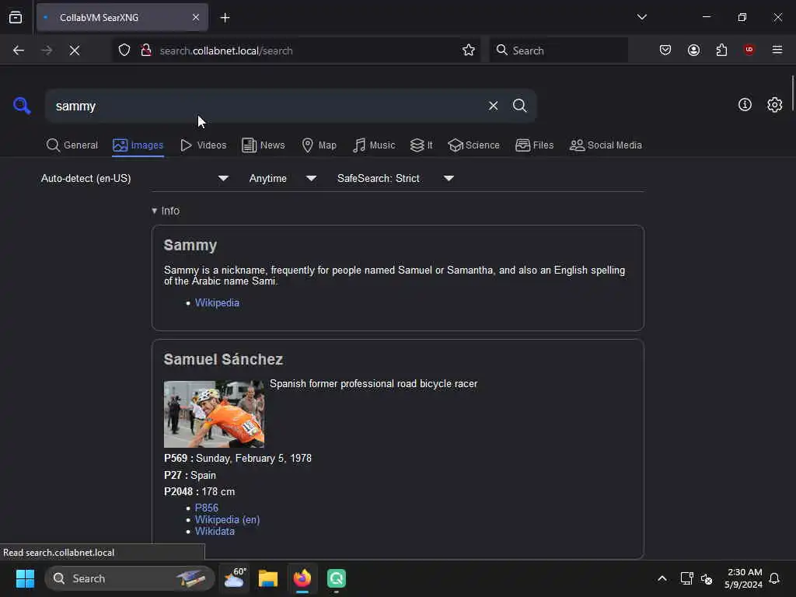Screen dimensions: 796x597
Task: Open the P856 link
Action: pyautogui.click(x=206, y=508)
